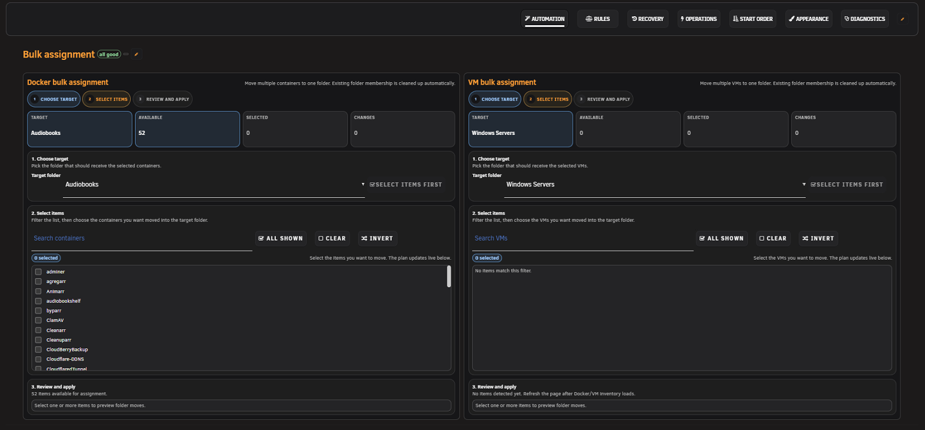
Task: Select VM step 3 Review and Apply pill
Action: (x=603, y=99)
